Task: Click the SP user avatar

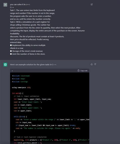Action: tap(5, 5)
